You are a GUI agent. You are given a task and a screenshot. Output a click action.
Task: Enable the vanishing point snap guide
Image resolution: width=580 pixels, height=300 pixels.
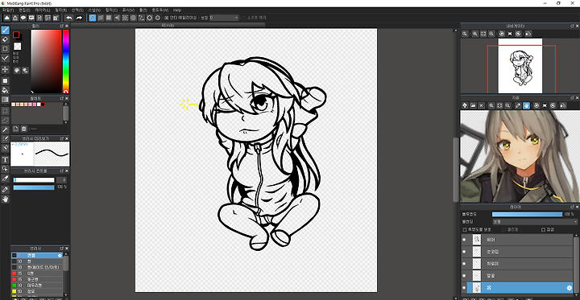117,18
